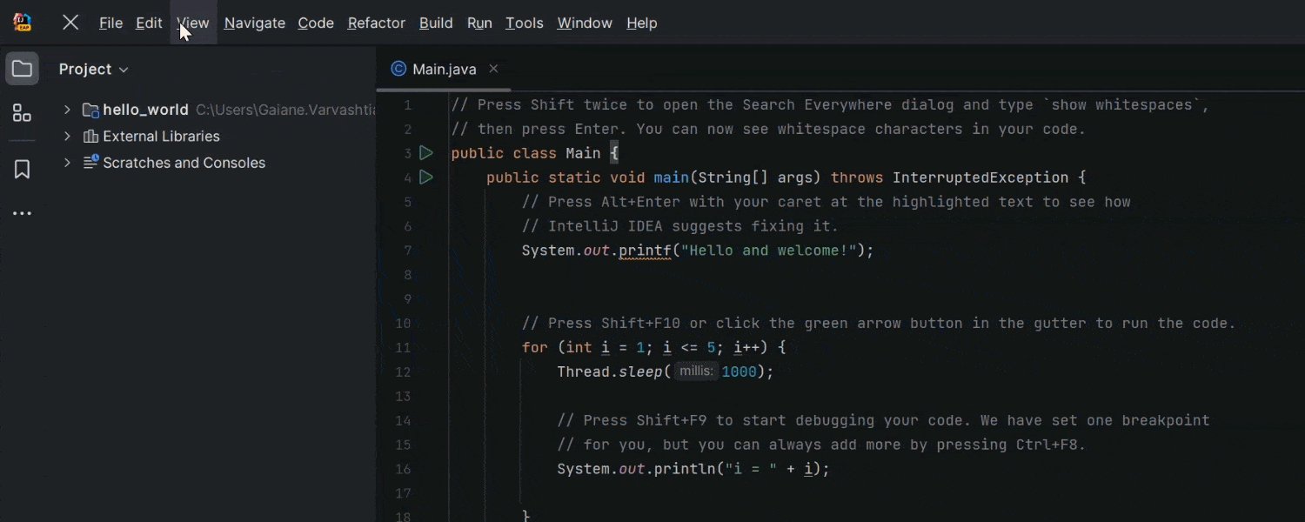Select the Main.java tab

(444, 69)
